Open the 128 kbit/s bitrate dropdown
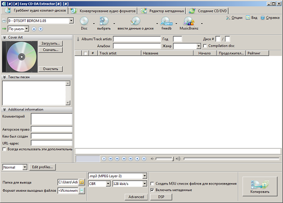The width and height of the screenshot is (283, 203). [145, 183]
